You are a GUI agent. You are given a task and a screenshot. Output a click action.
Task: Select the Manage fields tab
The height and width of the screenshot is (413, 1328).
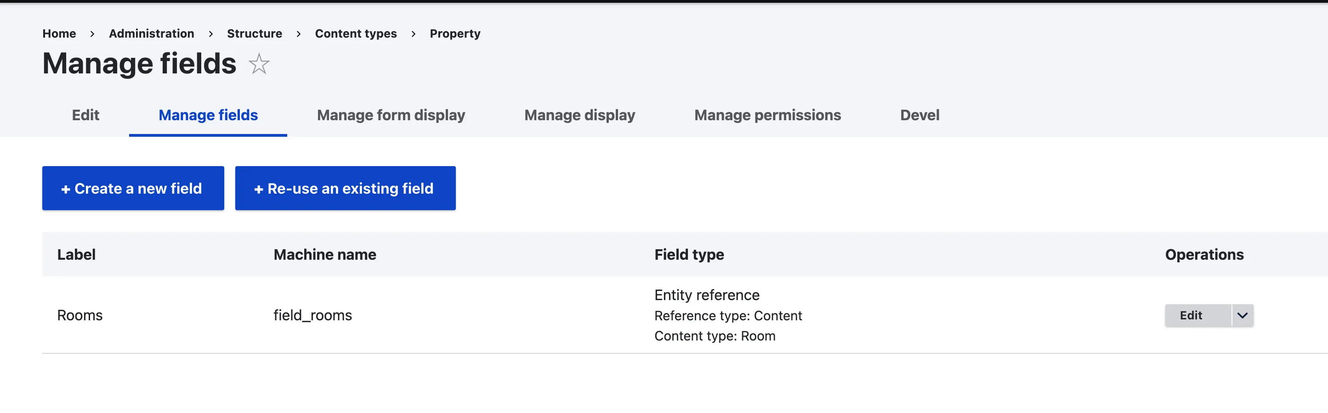208,115
